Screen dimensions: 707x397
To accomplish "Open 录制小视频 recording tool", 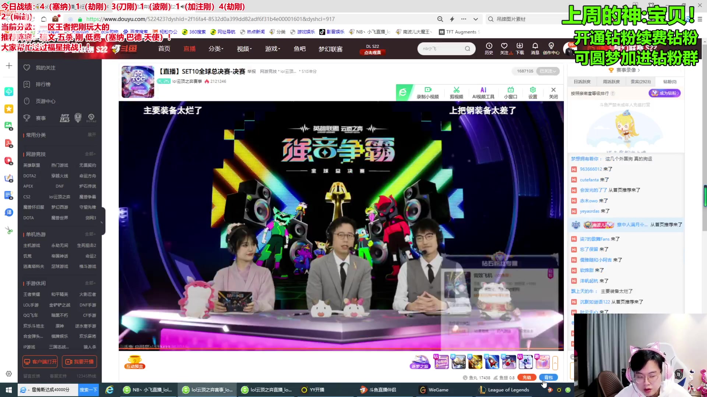I will [428, 93].
